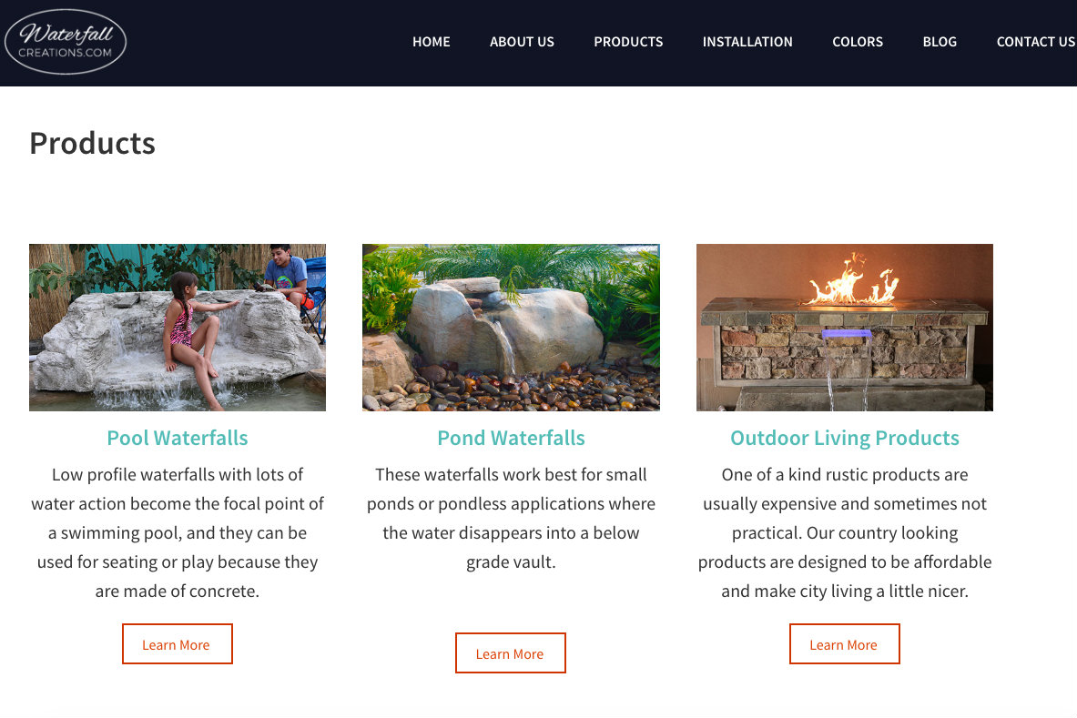Click the Pool Waterfalls description text
The image size is (1077, 718).
coord(178,532)
